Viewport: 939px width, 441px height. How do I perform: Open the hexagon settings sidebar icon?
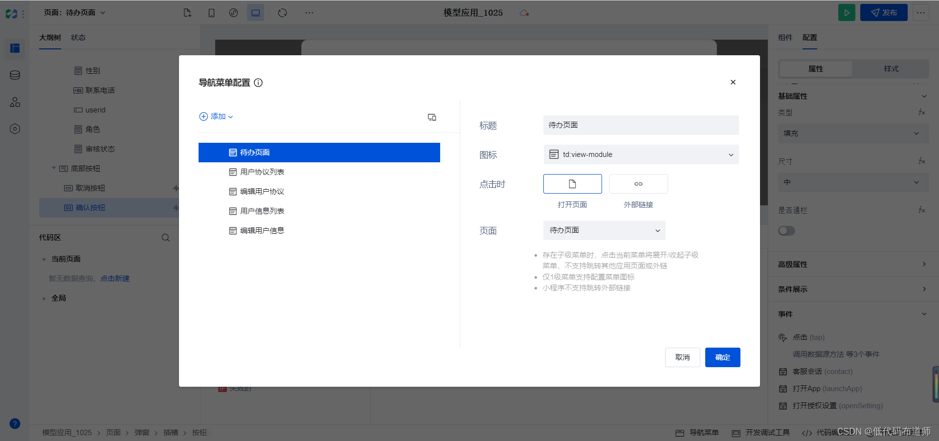(15, 129)
